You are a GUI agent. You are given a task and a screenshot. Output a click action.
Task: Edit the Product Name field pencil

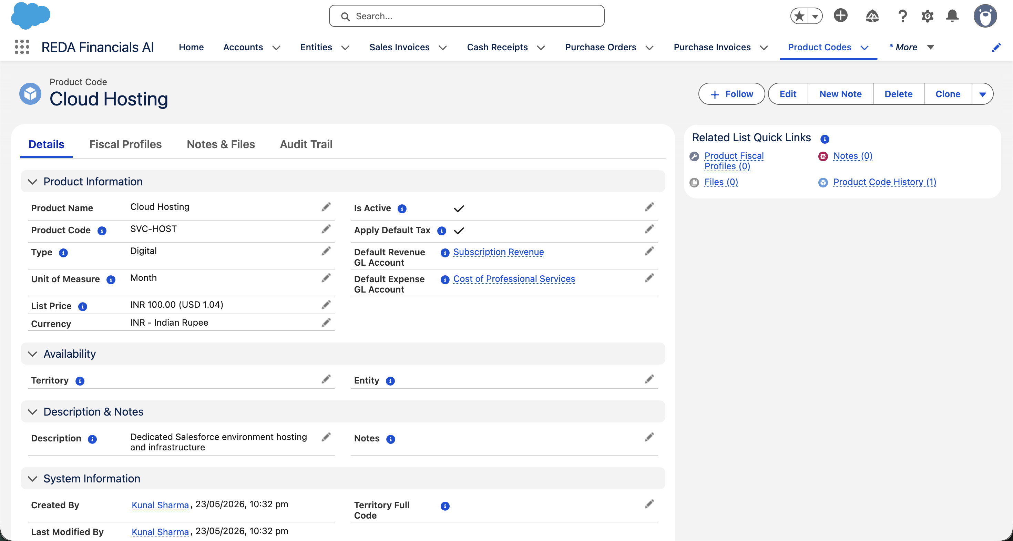[326, 207]
